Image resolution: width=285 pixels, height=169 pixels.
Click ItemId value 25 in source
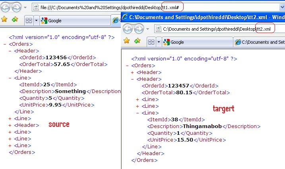(x=47, y=85)
